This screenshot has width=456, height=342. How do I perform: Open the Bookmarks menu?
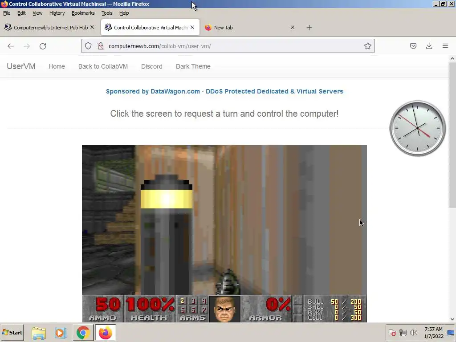83,13
